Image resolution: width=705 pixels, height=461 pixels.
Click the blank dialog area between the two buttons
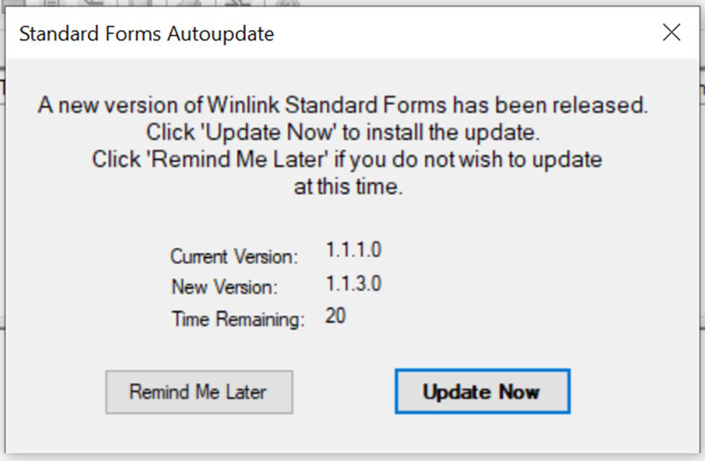coord(343,392)
